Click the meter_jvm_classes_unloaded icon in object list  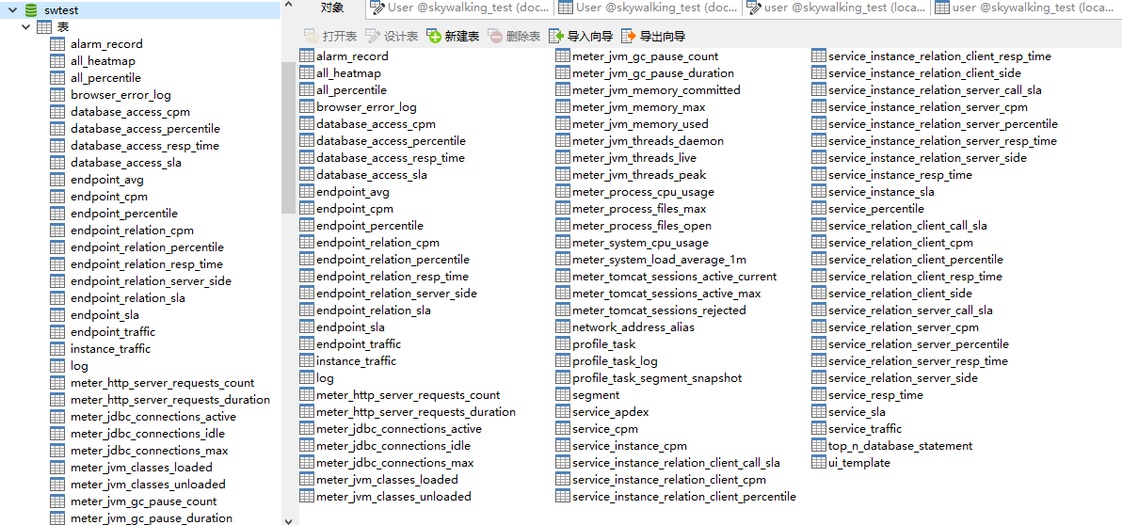click(306, 497)
